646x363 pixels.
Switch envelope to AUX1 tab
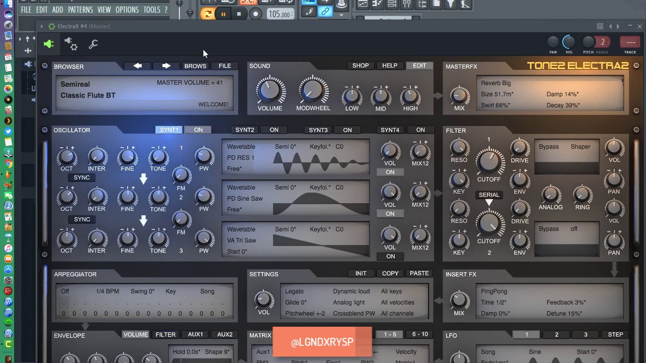[x=195, y=334]
